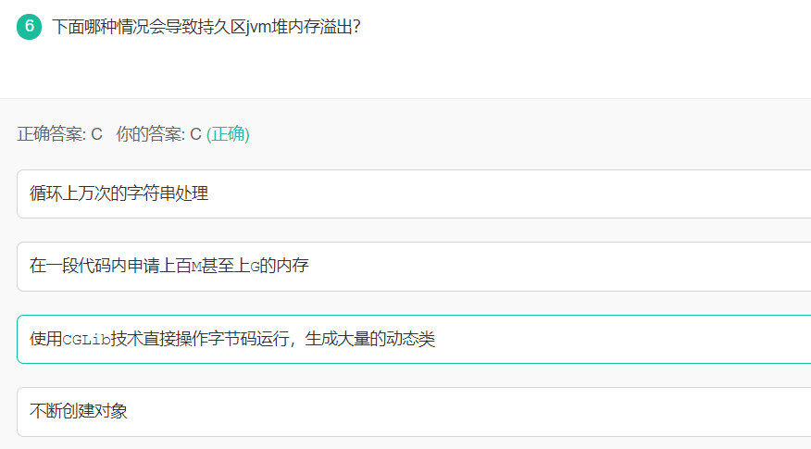The height and width of the screenshot is (449, 811).
Task: Select the highlighted CGLib dynamic class option
Action: [414, 339]
